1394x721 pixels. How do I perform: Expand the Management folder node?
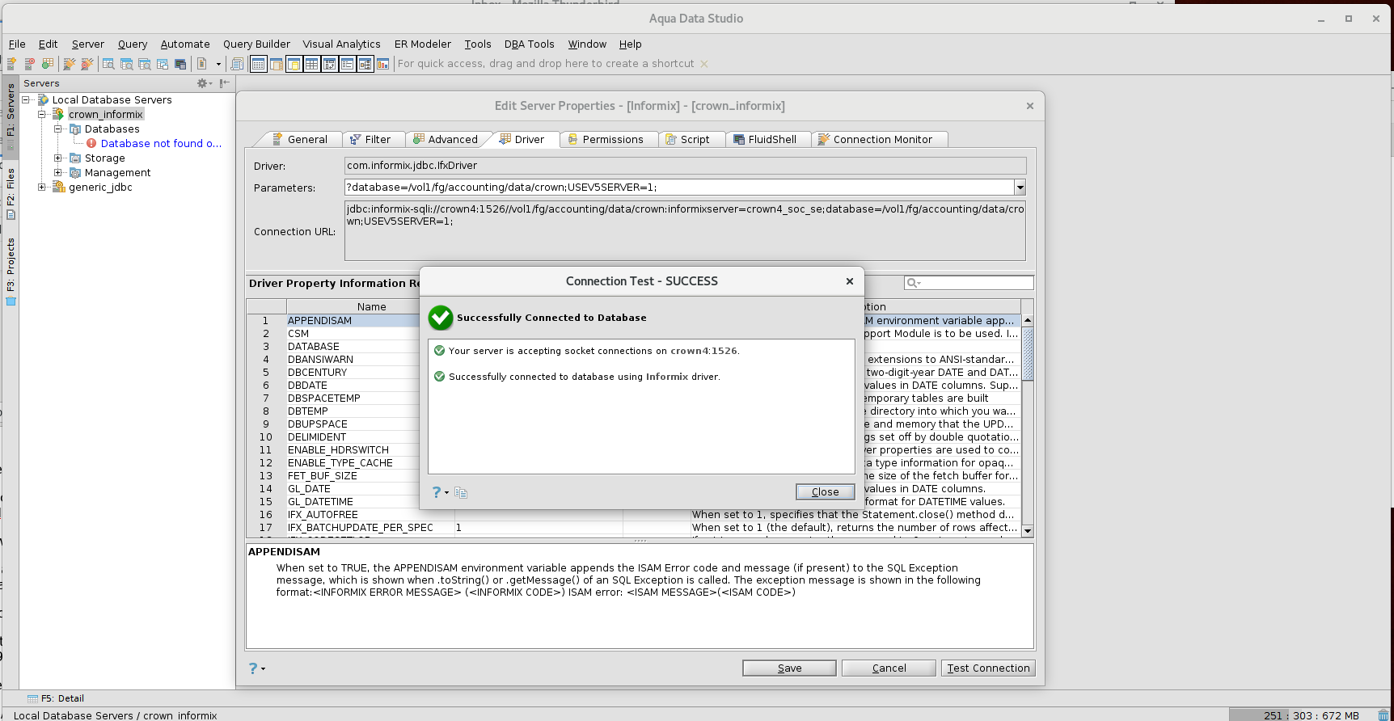[x=58, y=172]
